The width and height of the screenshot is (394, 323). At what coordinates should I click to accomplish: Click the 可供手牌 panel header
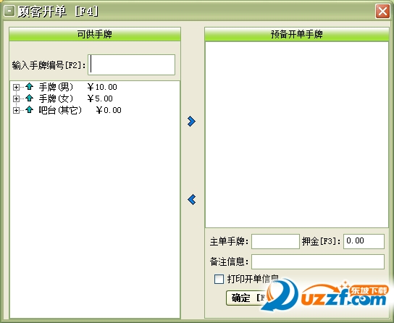pyautogui.click(x=95, y=34)
